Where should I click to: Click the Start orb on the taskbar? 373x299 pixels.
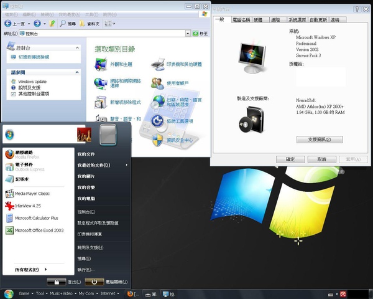[9, 294]
